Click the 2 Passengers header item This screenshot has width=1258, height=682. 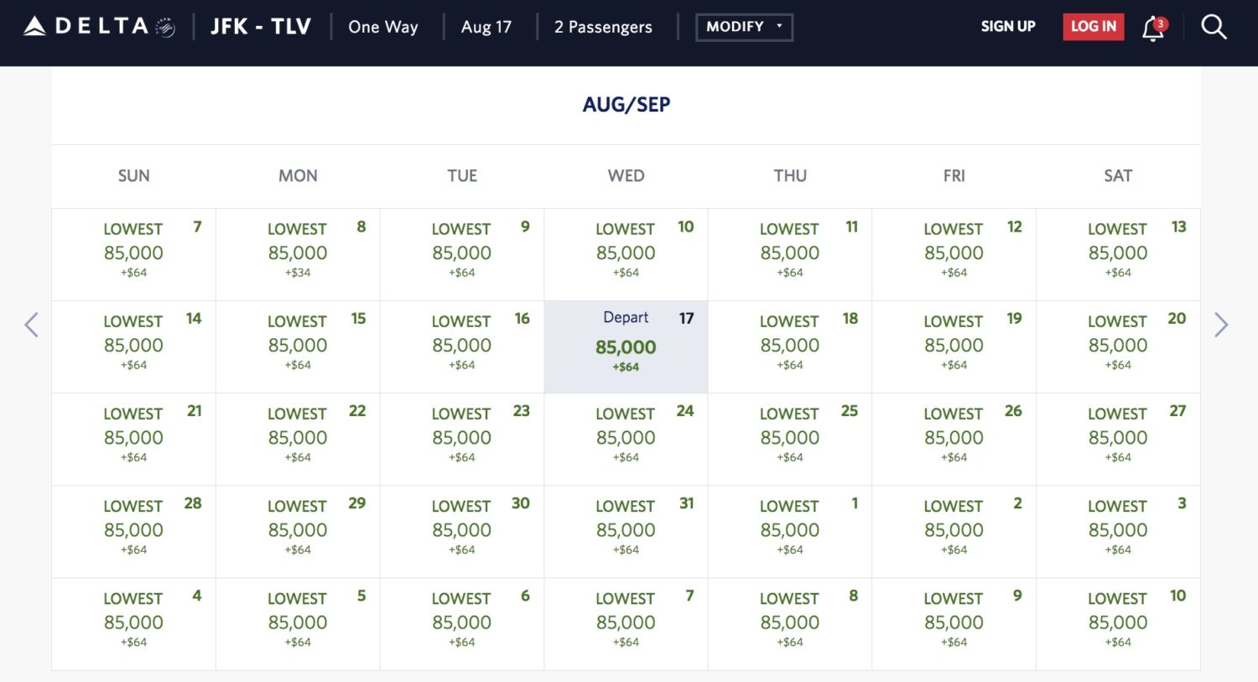[602, 26]
